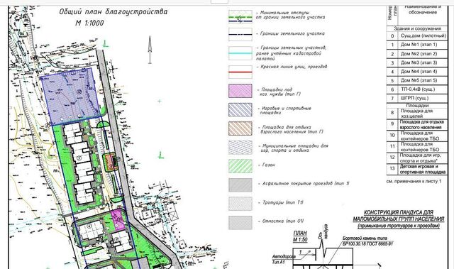Click the 'Общий план благоустройства' title
The width and height of the screenshot is (454, 269).
point(113,12)
